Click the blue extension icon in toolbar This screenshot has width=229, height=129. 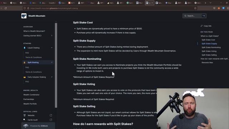click(223, 8)
